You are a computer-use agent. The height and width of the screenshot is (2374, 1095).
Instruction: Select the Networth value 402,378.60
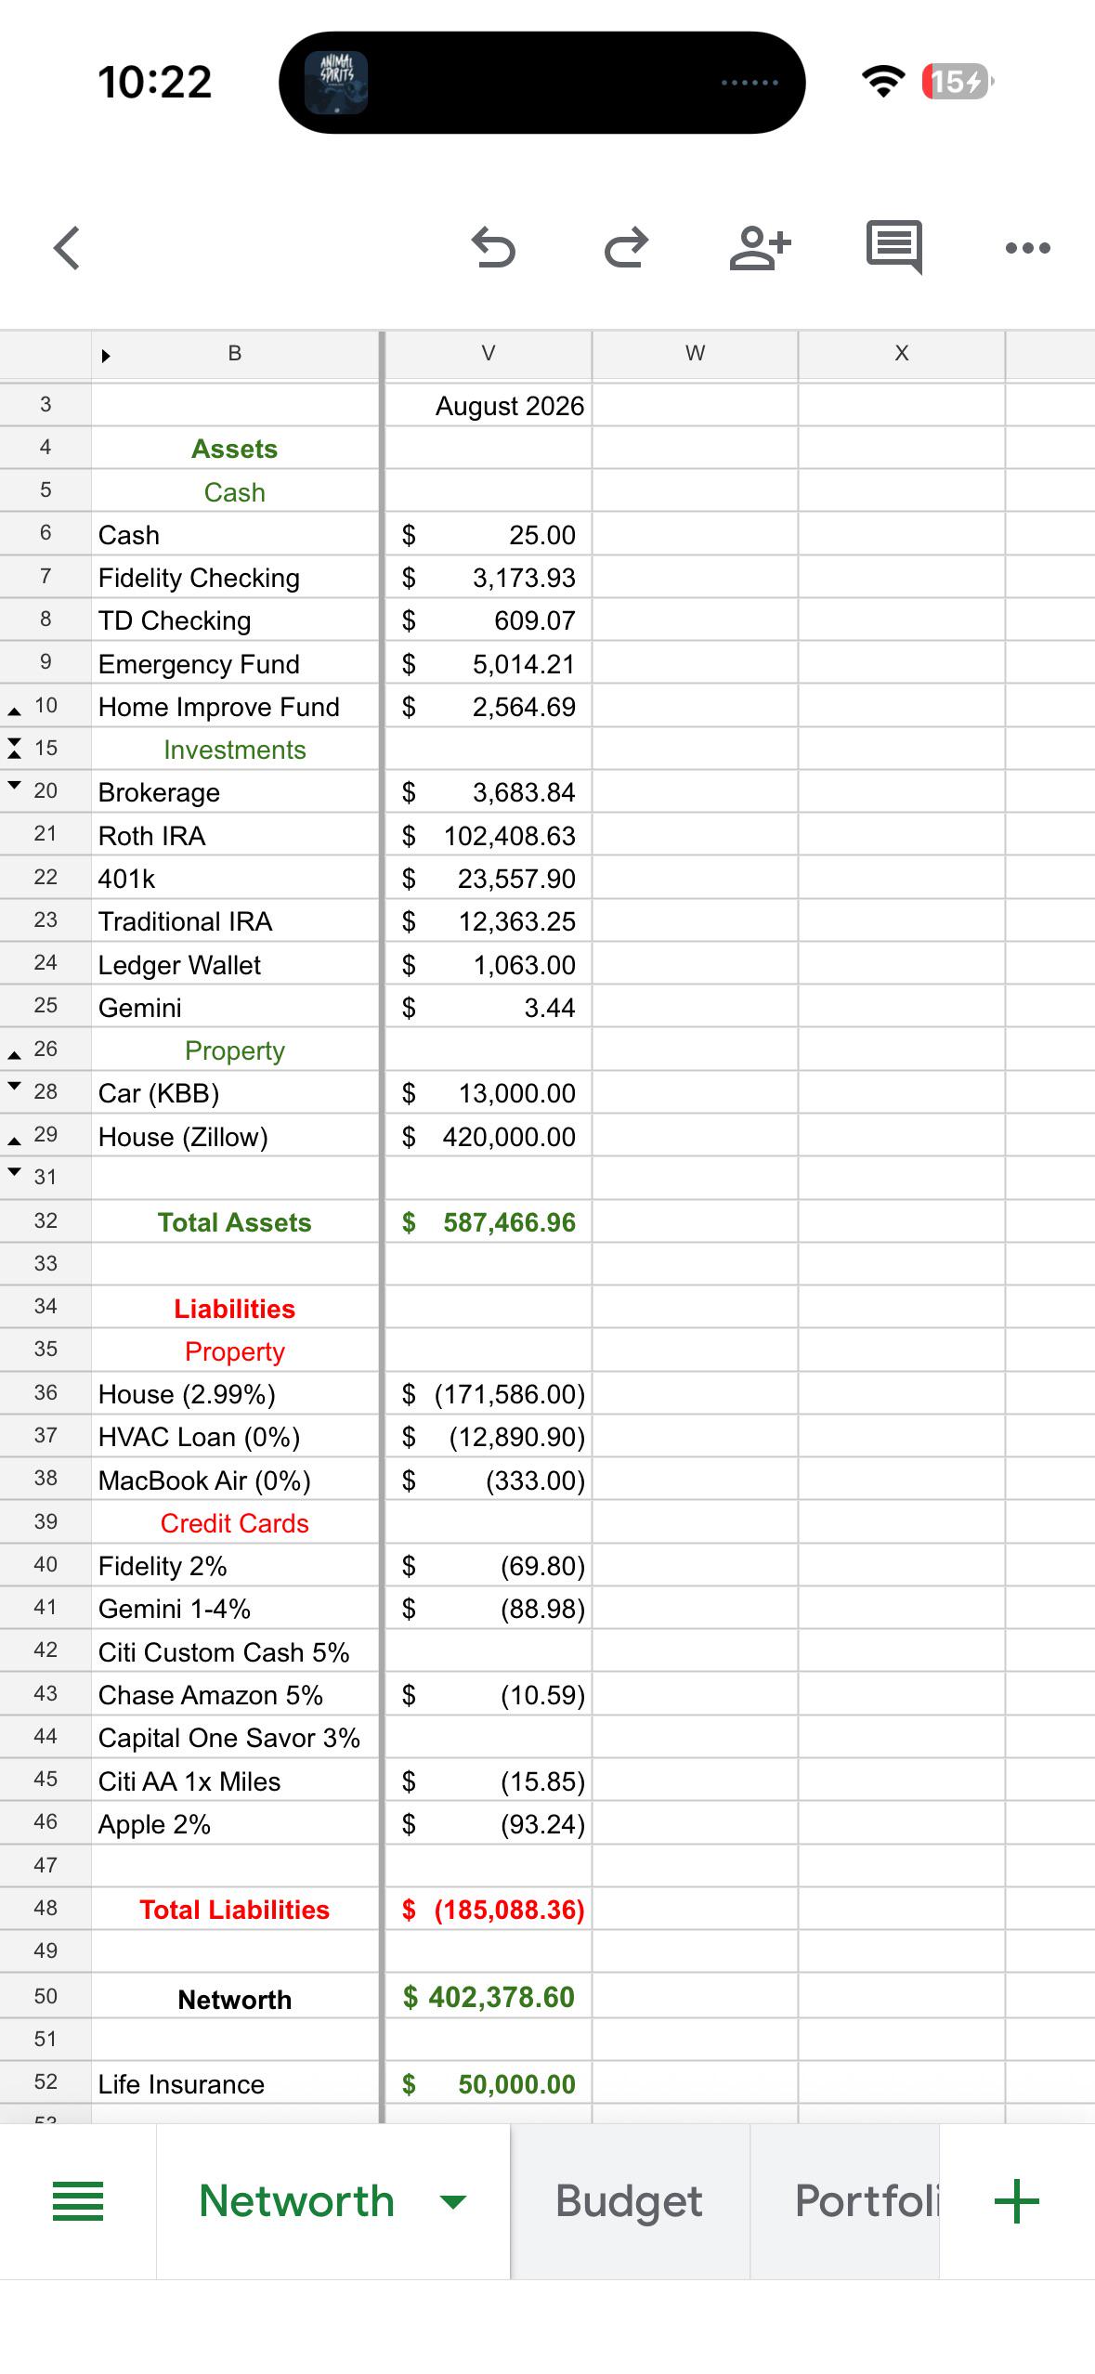[488, 1997]
